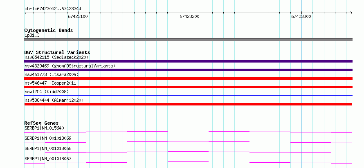Click the nsv461773 (Itsara2009) label
364x168 pixels.
(52, 74)
